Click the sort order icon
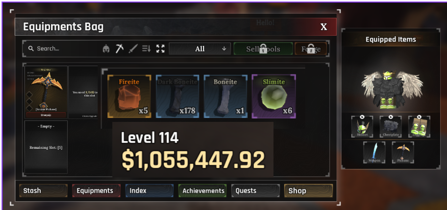Image resolution: width=447 pixels, height=210 pixels. tap(147, 48)
